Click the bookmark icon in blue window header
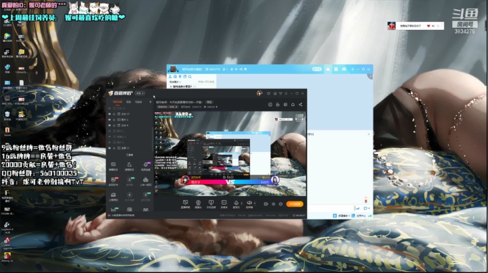The height and width of the screenshot is (273, 488). [344, 69]
